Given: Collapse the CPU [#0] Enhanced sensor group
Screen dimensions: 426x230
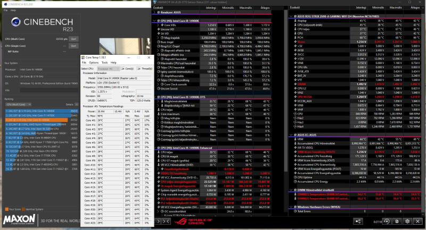Looking at the screenshot, I should click(154, 148).
